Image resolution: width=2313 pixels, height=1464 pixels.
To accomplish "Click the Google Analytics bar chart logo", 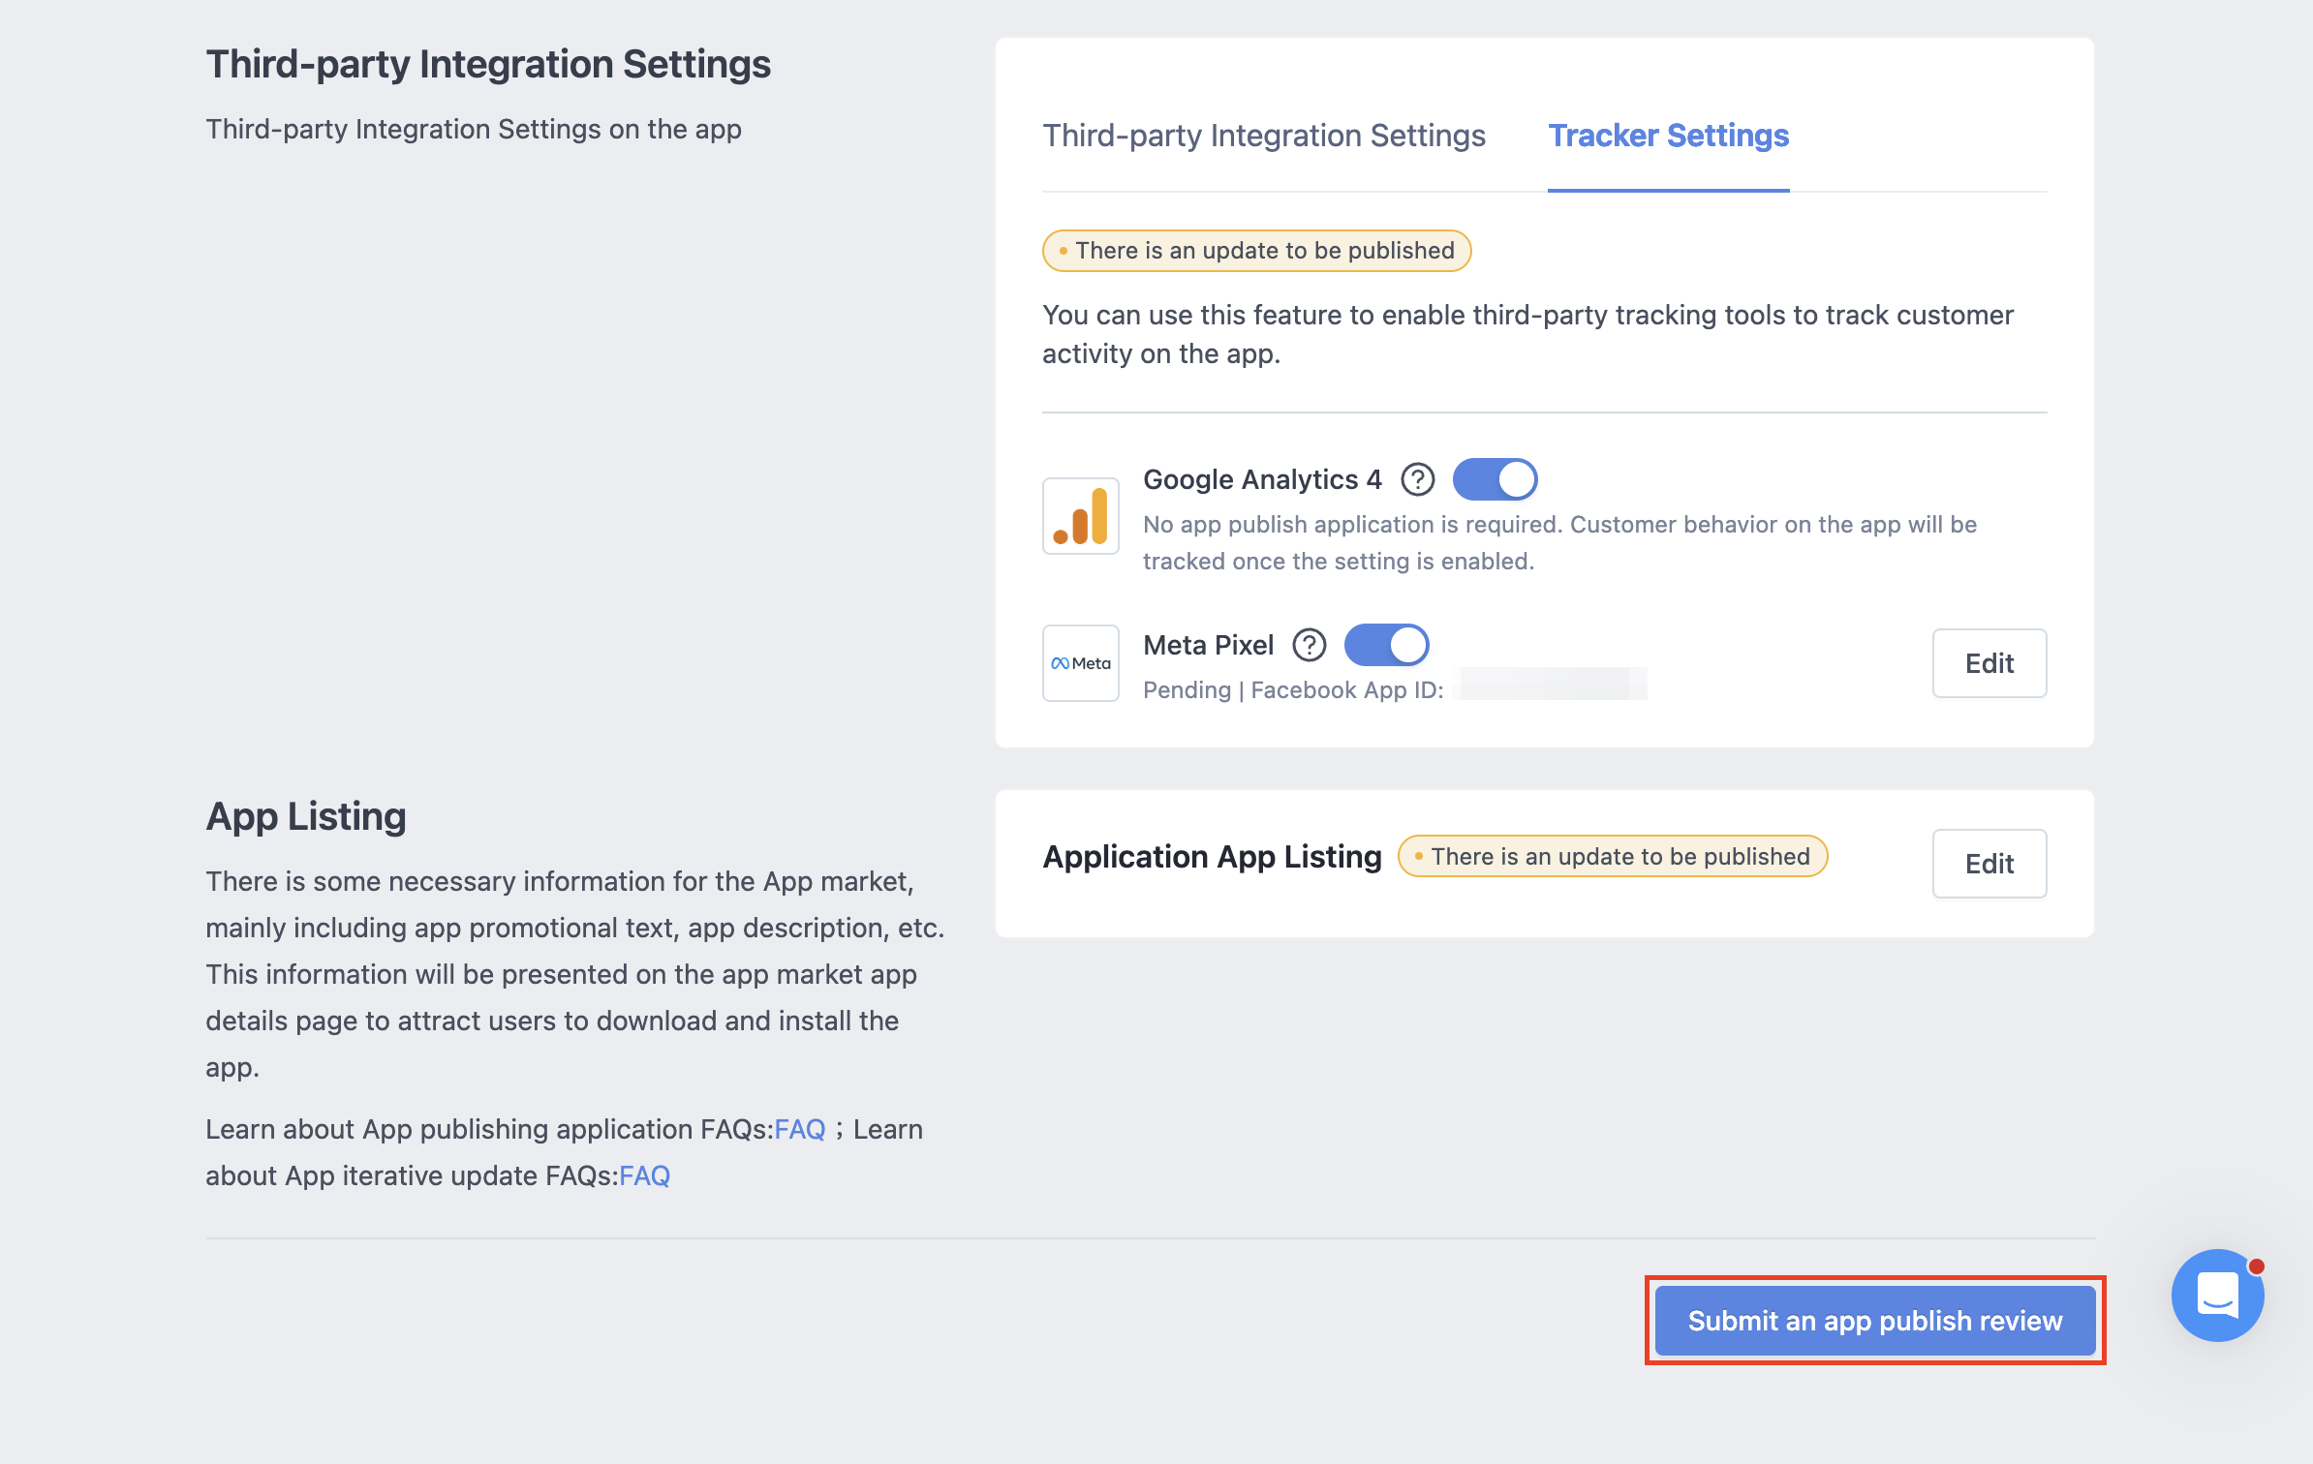I will (x=1081, y=516).
